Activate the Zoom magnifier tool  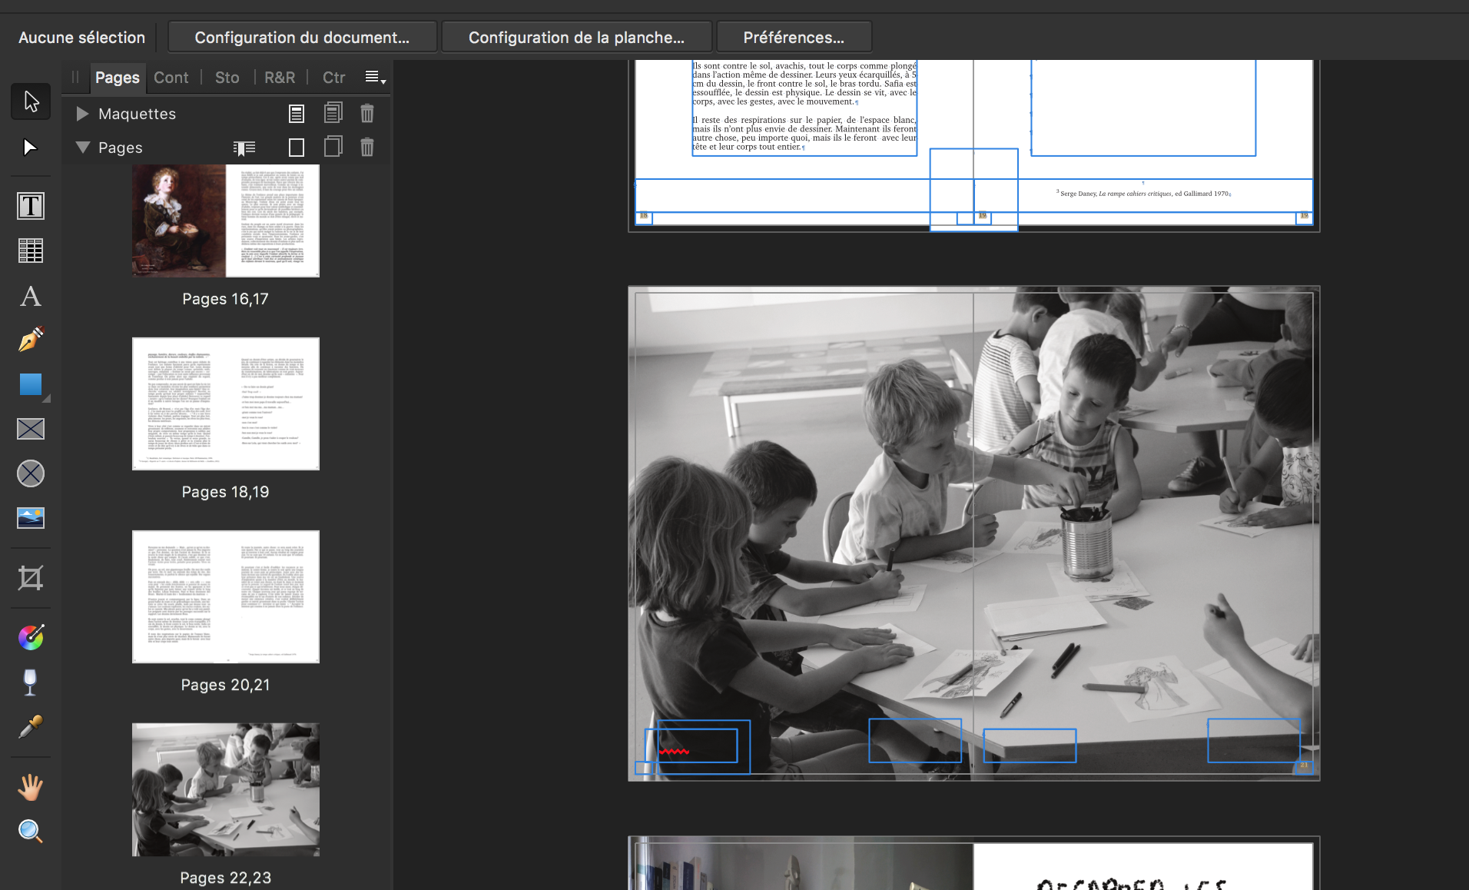31,832
